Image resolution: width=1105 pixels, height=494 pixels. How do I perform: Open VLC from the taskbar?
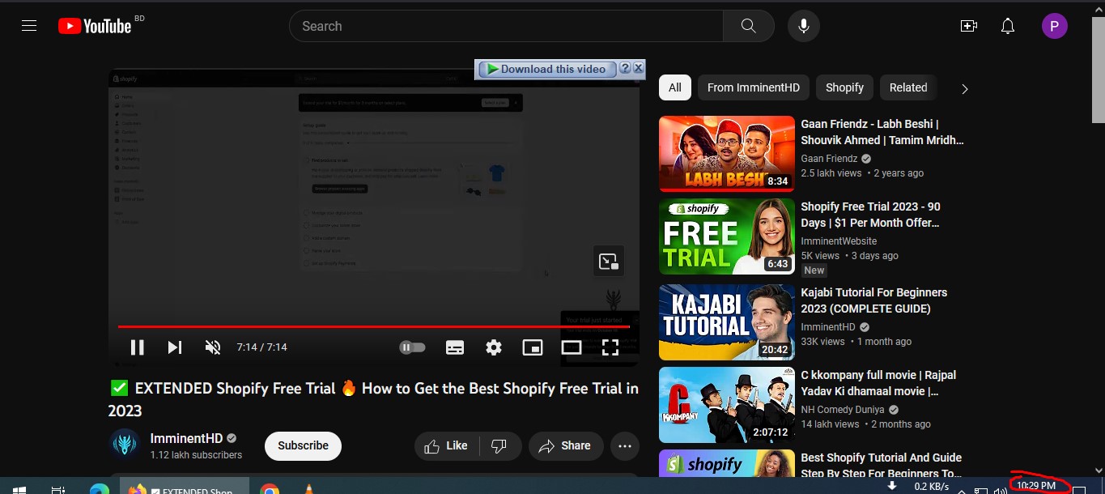click(308, 490)
